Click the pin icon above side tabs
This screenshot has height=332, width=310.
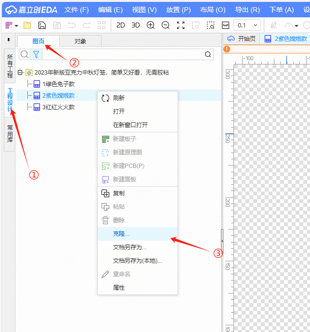(x=8, y=40)
